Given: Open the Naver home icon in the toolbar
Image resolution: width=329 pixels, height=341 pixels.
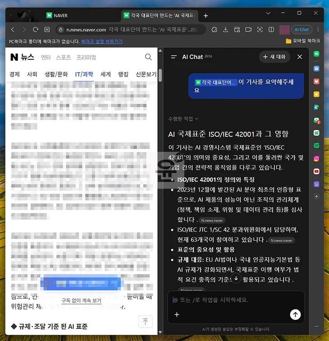Looking at the screenshot, I should point(47,30).
